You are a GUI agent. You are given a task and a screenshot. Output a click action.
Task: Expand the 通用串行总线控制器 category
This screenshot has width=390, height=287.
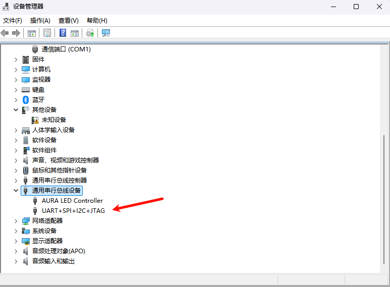tap(16, 181)
